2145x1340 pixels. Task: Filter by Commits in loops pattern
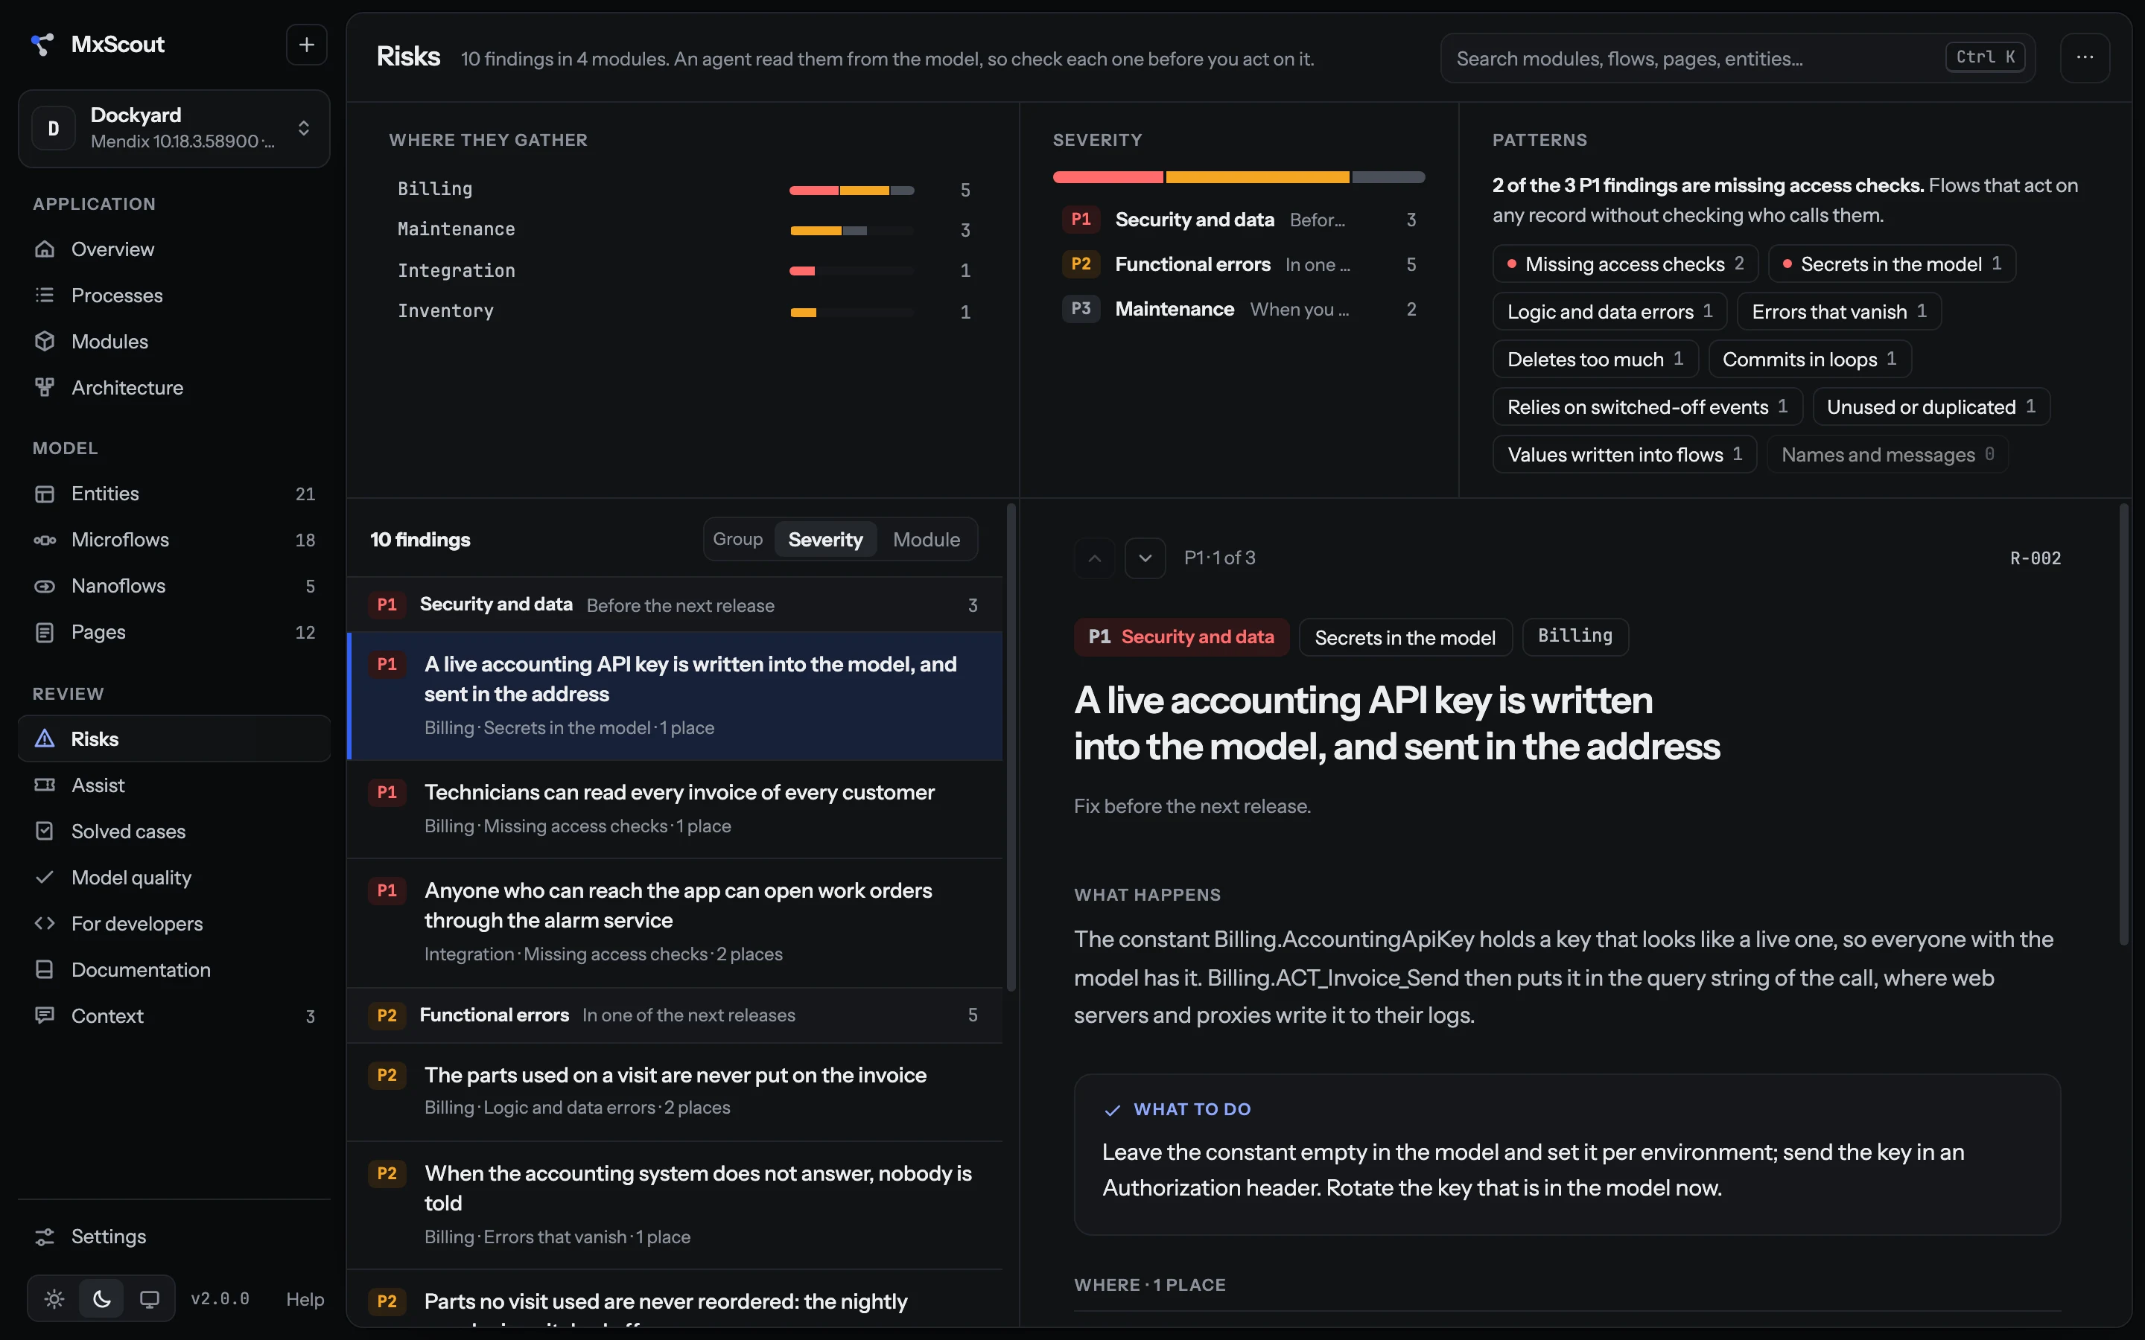[1809, 359]
